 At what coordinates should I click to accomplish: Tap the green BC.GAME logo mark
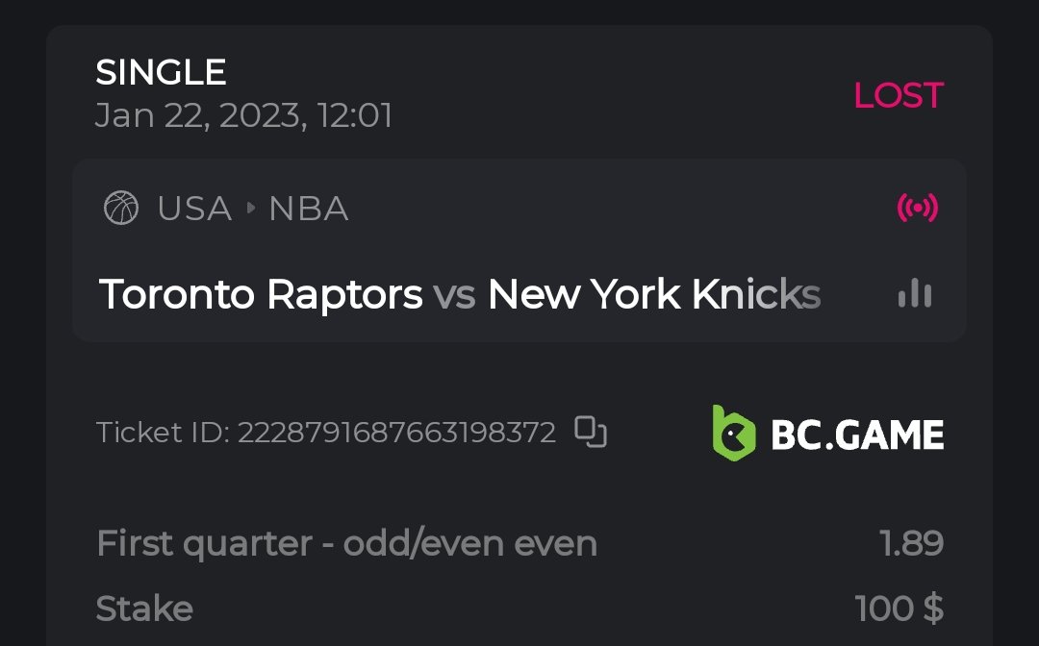coord(734,433)
